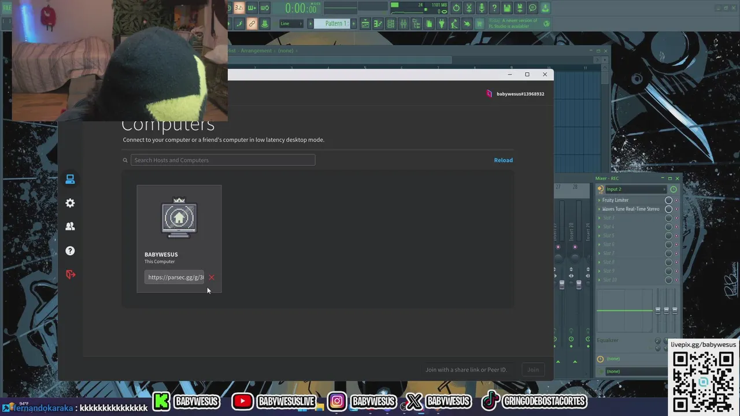Image resolution: width=740 pixels, height=416 pixels.
Task: Select the BABYWESUS computer thumbnail
Action: click(x=179, y=217)
